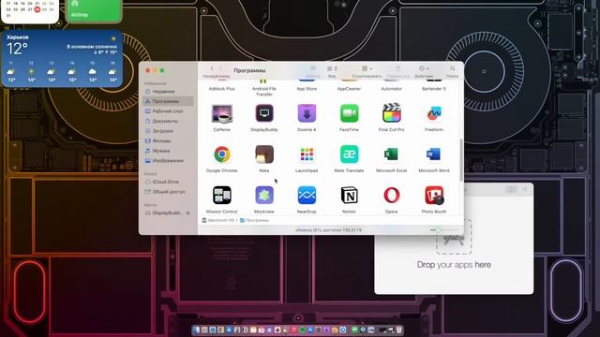Go forward with the Finder forward arrow
Screen dimensions: 600x337
[x=221, y=68]
